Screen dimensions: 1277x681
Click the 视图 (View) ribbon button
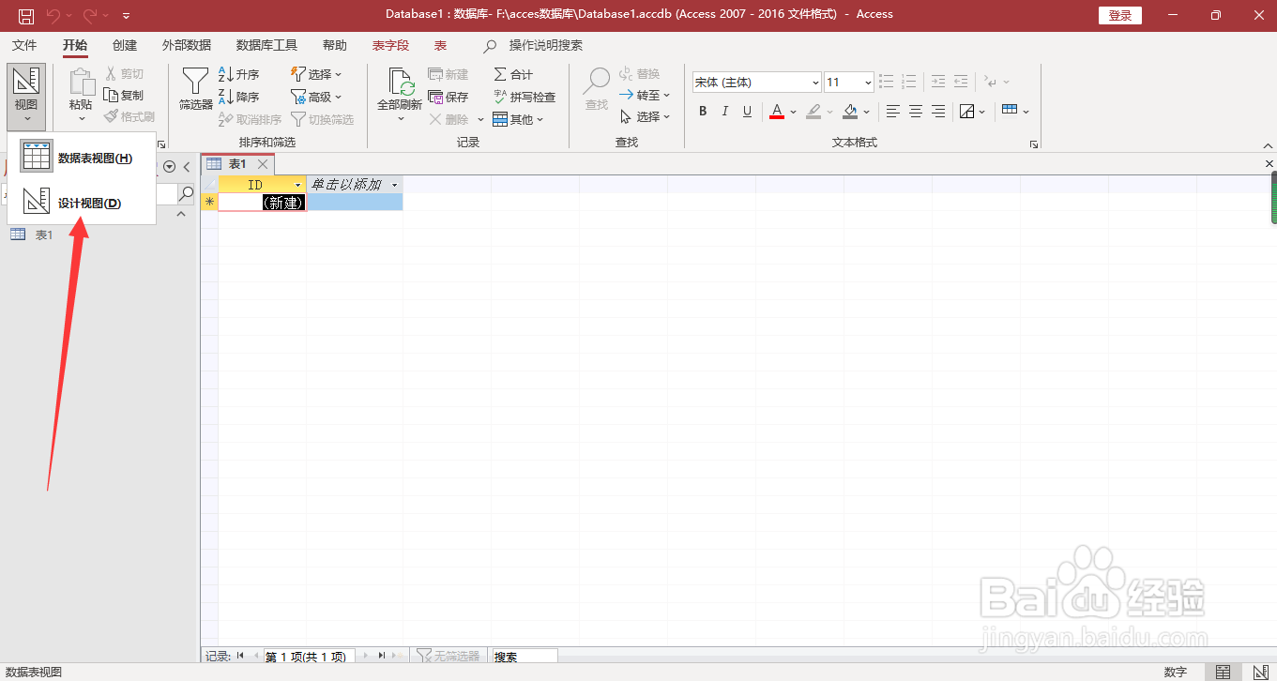point(26,96)
